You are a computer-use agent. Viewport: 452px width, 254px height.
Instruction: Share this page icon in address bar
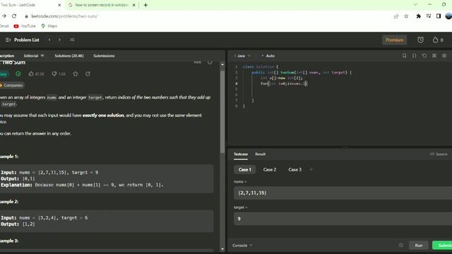coord(396,16)
